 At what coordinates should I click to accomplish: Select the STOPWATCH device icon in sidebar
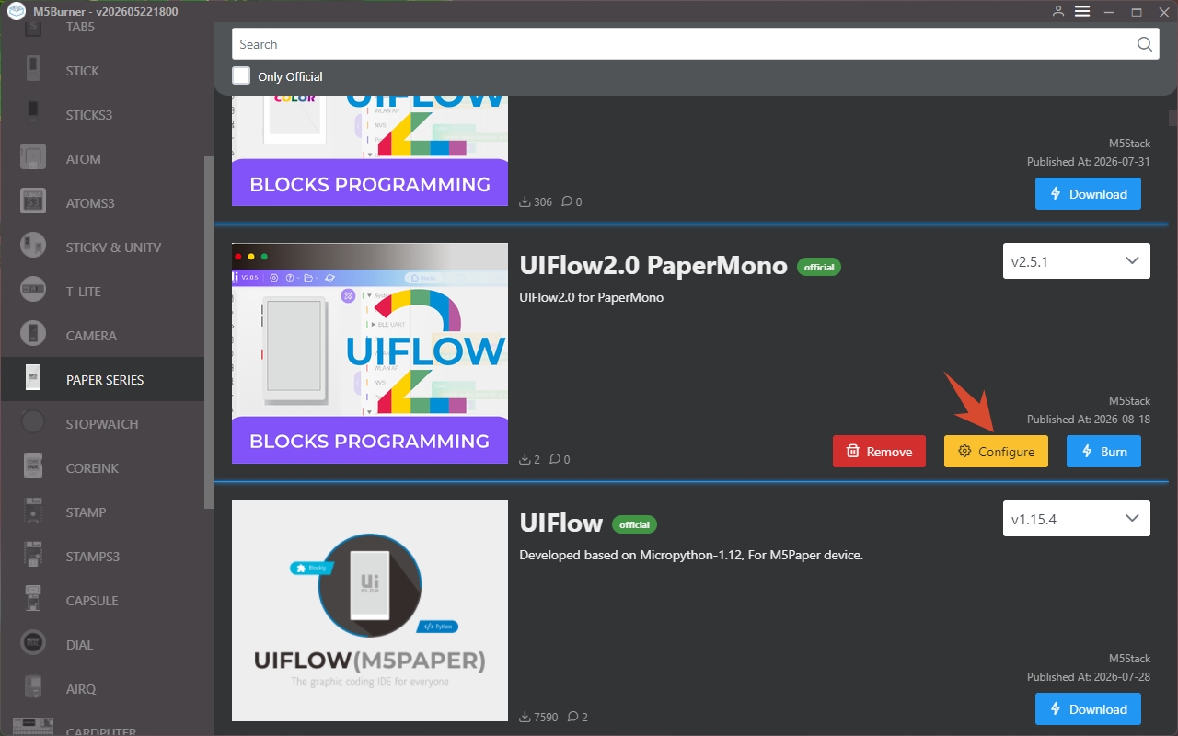tap(33, 423)
